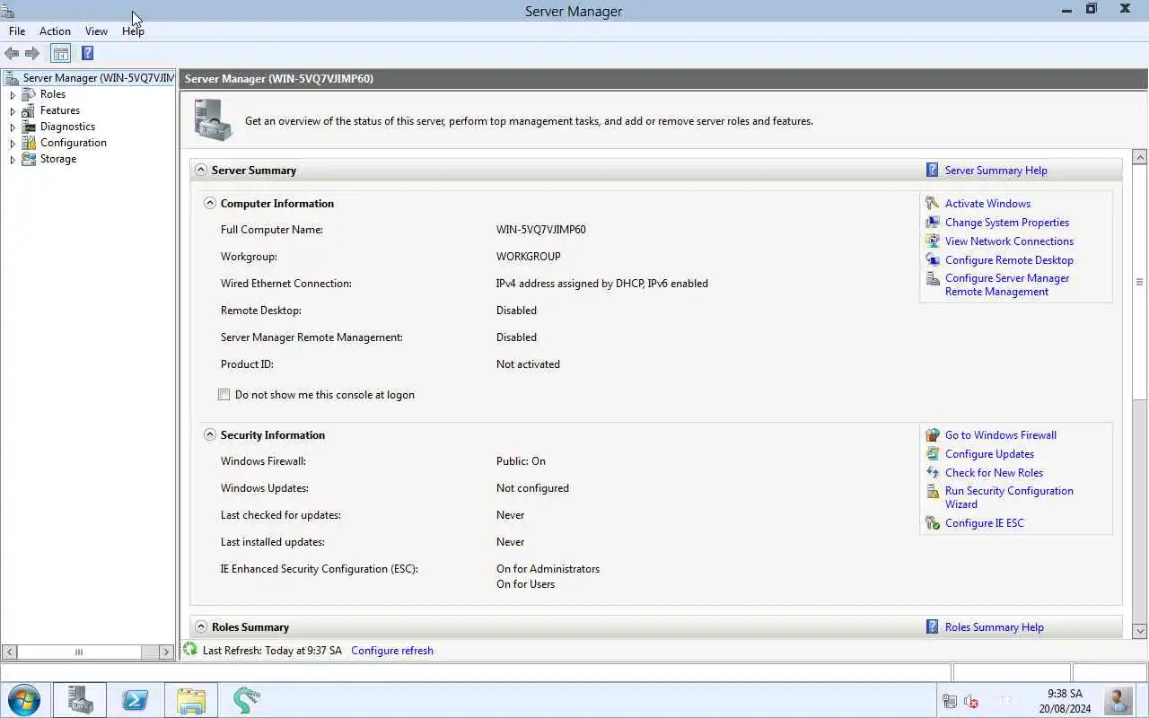Click the Back arrow toolbar icon
The width and height of the screenshot is (1149, 718).
coord(12,54)
